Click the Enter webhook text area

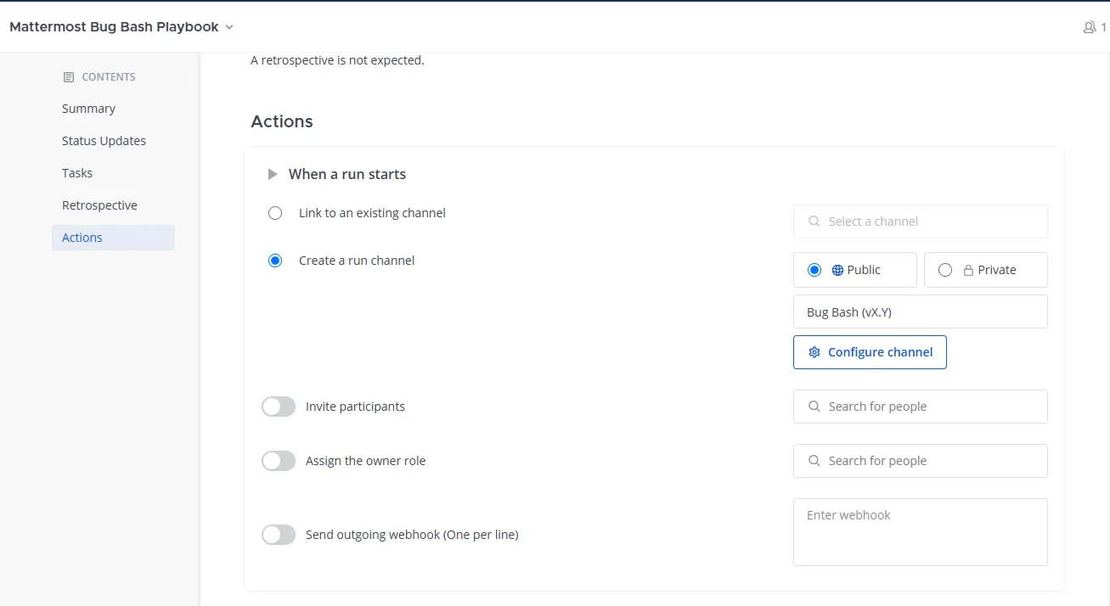point(921,532)
